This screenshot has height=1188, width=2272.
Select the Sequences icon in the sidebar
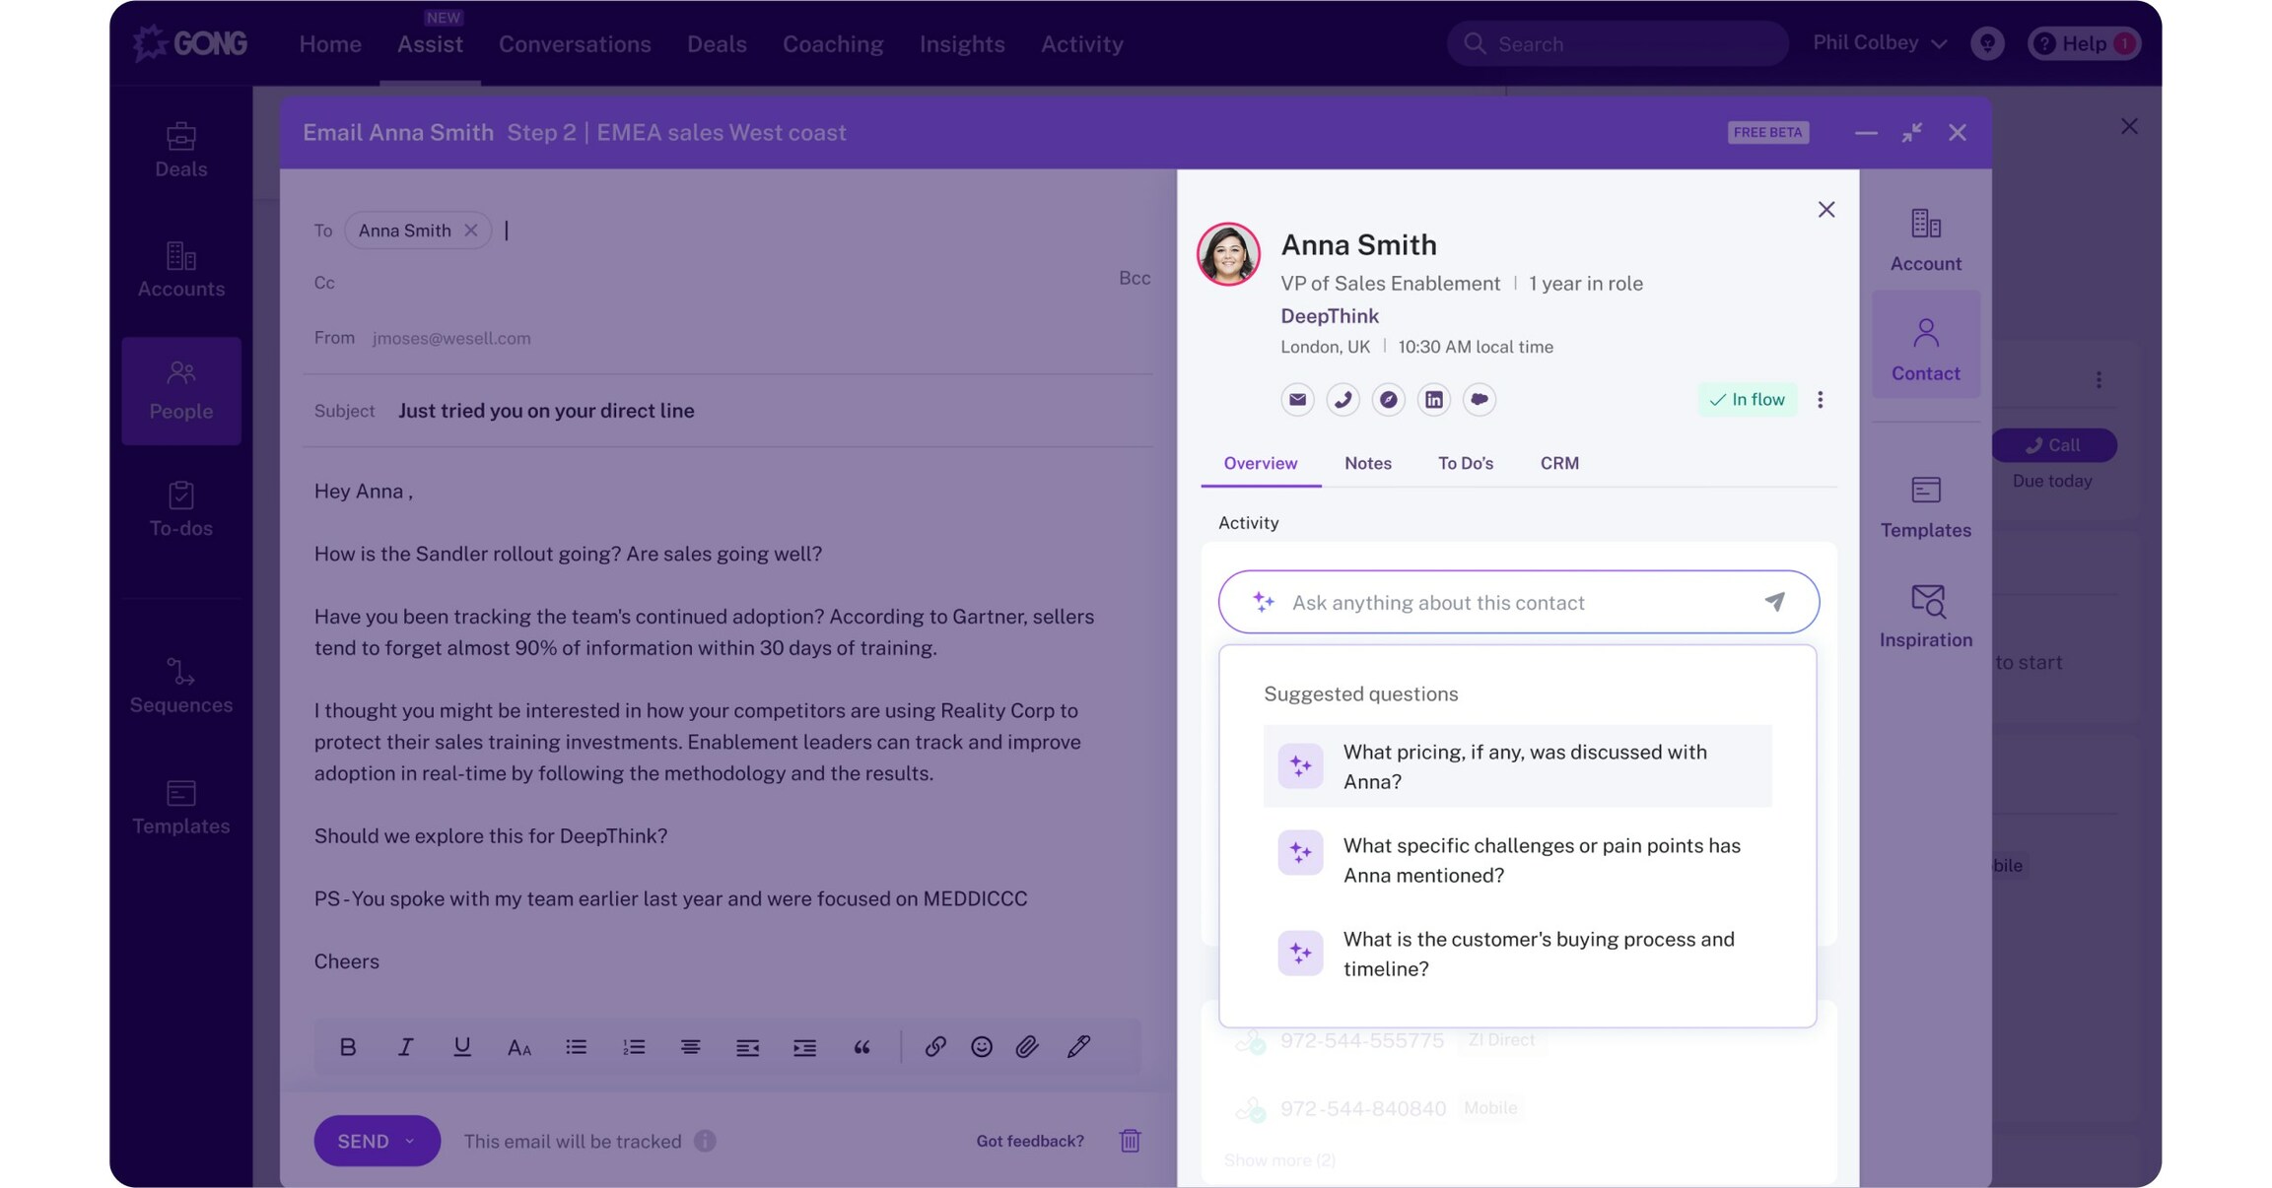point(180,682)
